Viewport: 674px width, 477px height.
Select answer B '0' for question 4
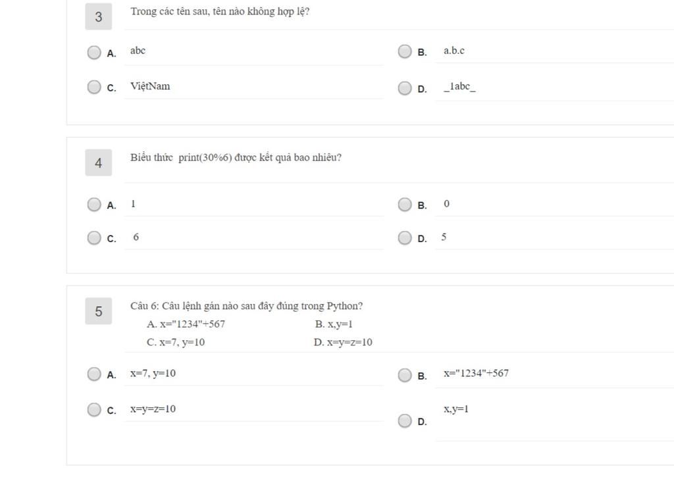click(x=405, y=205)
